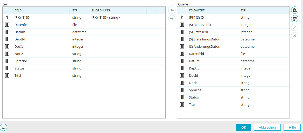Click column icon beside Datum in Ziel

[x=7, y=32]
